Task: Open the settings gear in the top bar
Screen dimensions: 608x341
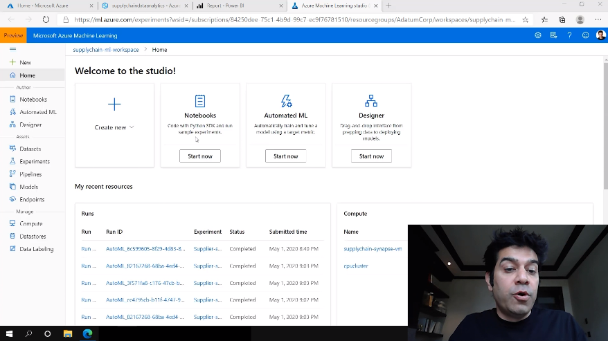Action: (538, 35)
